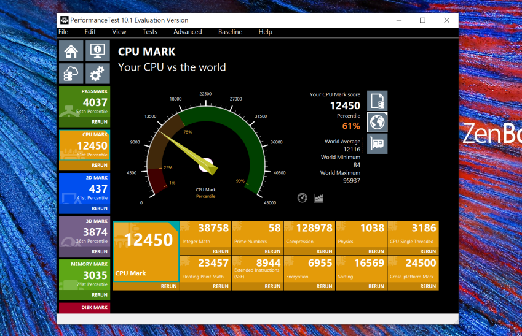The width and height of the screenshot is (522, 336).
Task: Rerun the Floating Point Math test
Action: coord(220,286)
